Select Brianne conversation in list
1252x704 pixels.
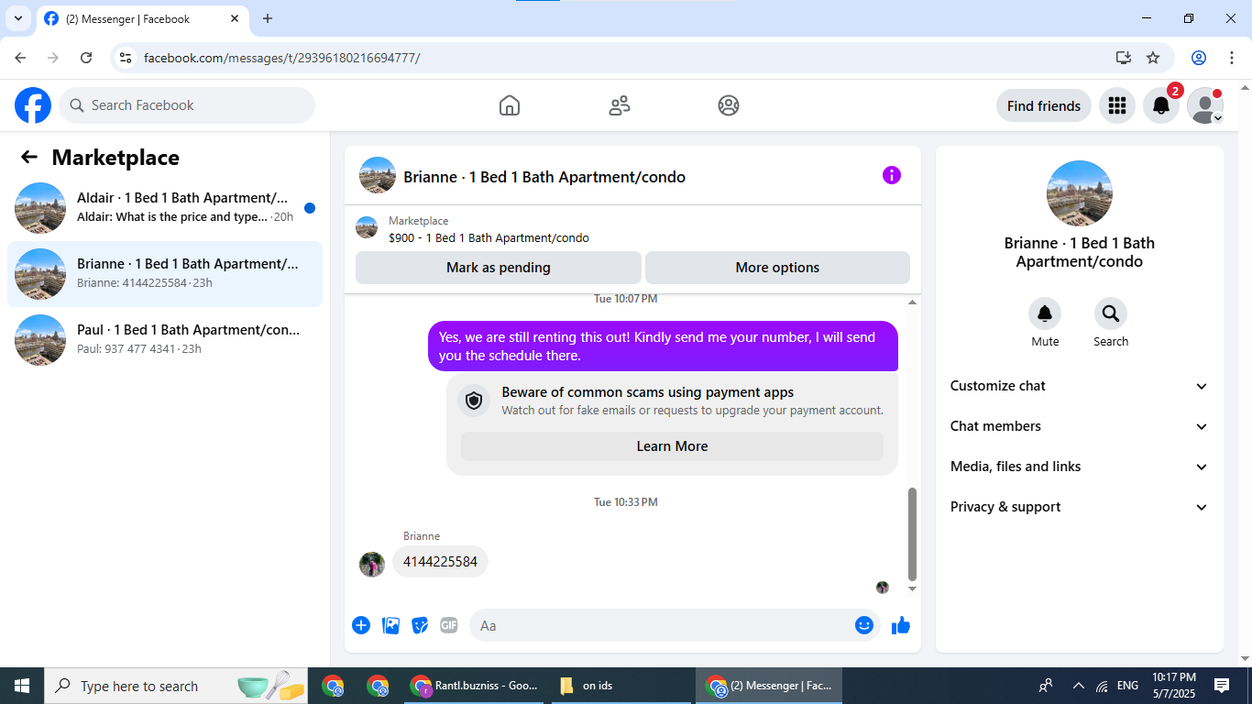[165, 274]
